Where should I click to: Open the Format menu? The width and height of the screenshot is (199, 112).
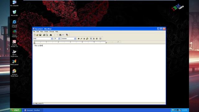[x=52, y=32]
